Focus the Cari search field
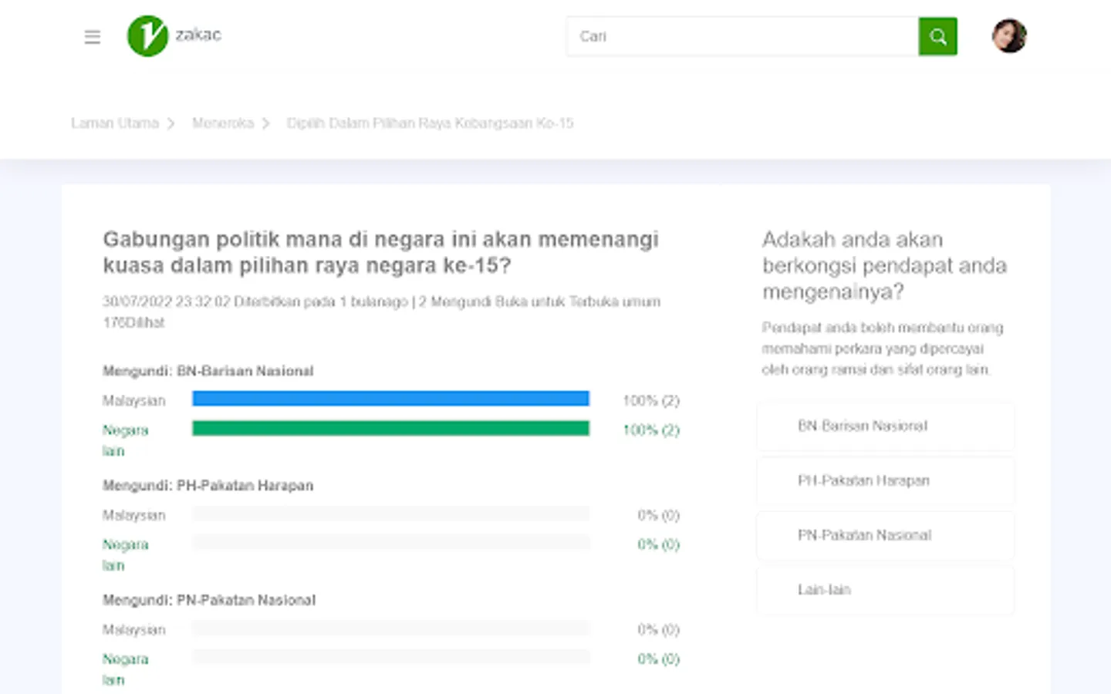The width and height of the screenshot is (1111, 694). click(x=742, y=36)
